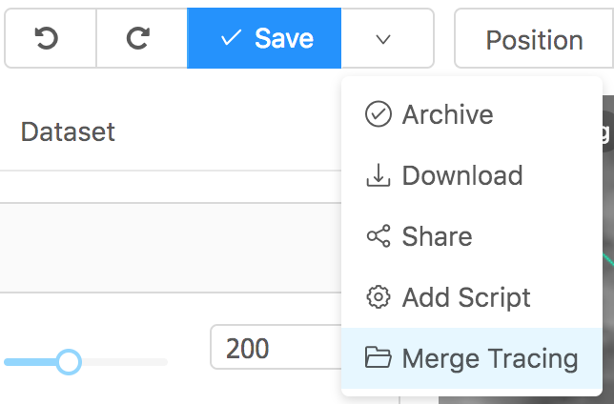
Task: Save the tracing with the blue button
Action: point(264,38)
